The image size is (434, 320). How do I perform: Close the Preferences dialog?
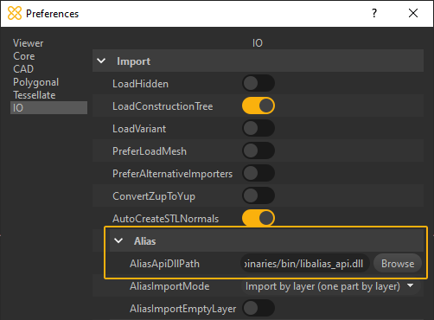[x=413, y=13]
